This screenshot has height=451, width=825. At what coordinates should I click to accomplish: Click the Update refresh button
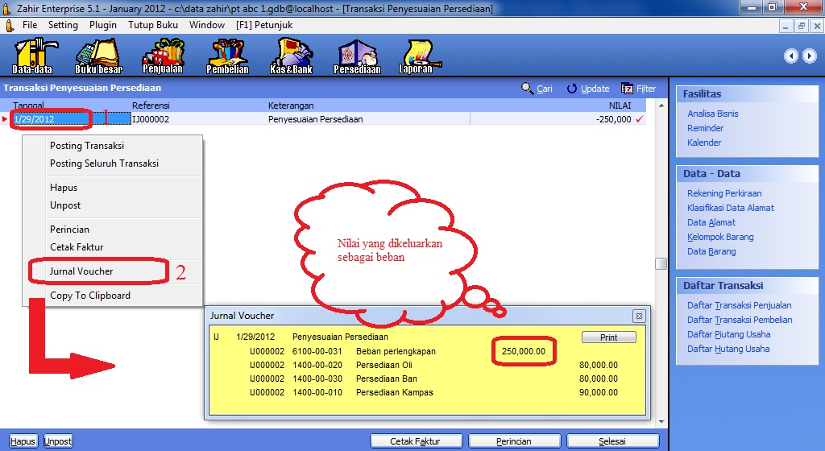587,89
